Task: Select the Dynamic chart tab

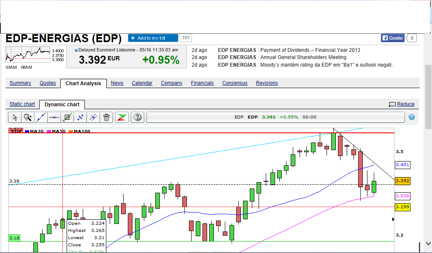Action: tap(62, 104)
